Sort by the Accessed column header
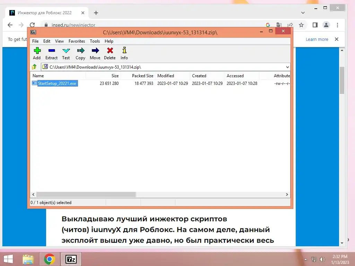Screen dimensions: 355x266 click(x=242, y=76)
